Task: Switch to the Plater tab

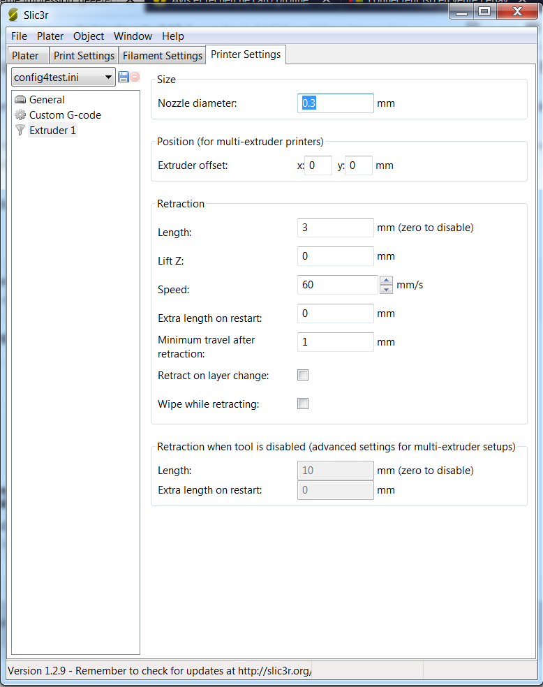Action: 29,56
